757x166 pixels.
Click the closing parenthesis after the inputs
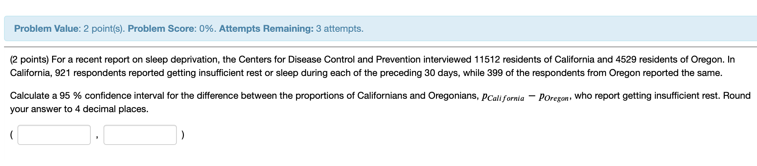tap(183, 135)
